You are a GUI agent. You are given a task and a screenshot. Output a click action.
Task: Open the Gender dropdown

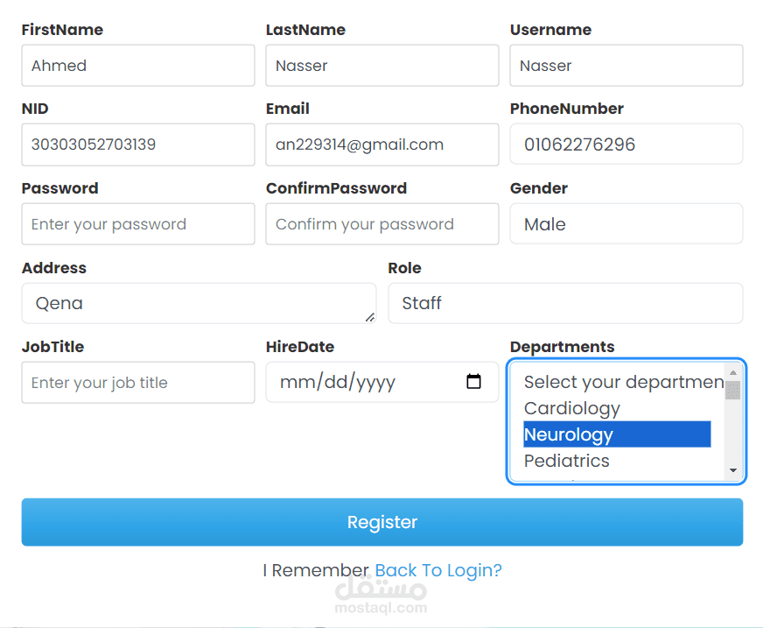[x=626, y=224]
